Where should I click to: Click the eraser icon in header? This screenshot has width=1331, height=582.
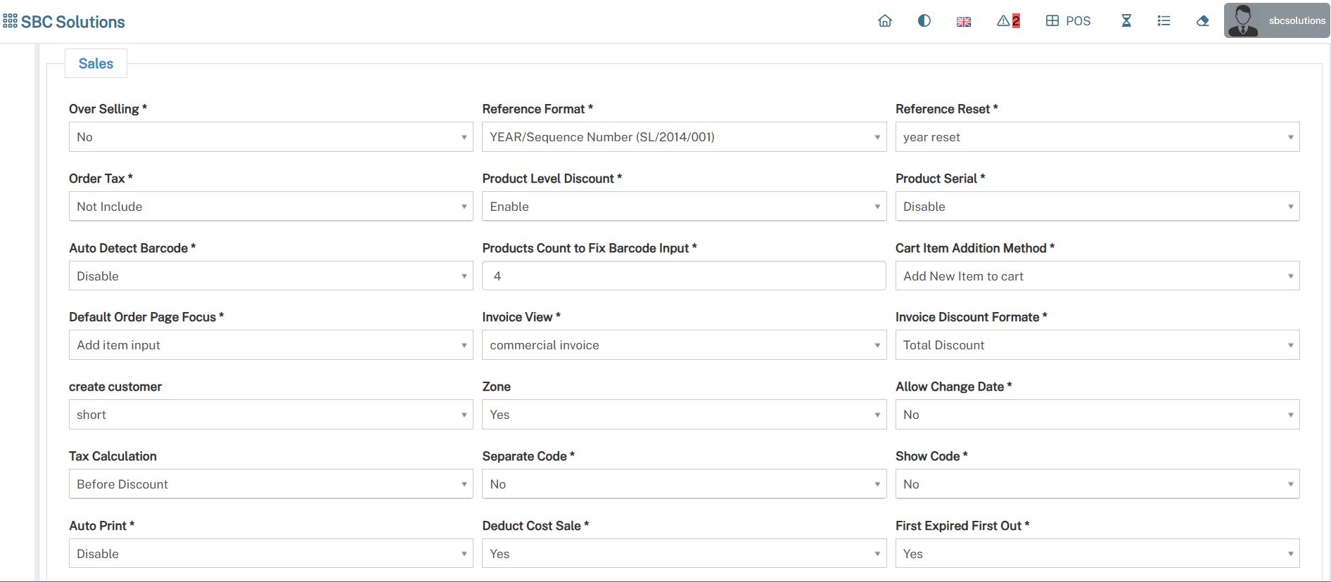click(1202, 21)
